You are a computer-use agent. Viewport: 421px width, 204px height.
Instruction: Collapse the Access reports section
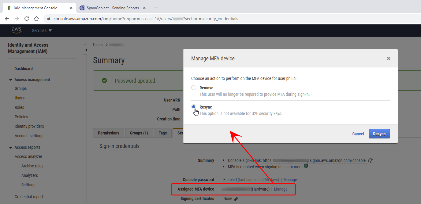[x=10, y=148]
